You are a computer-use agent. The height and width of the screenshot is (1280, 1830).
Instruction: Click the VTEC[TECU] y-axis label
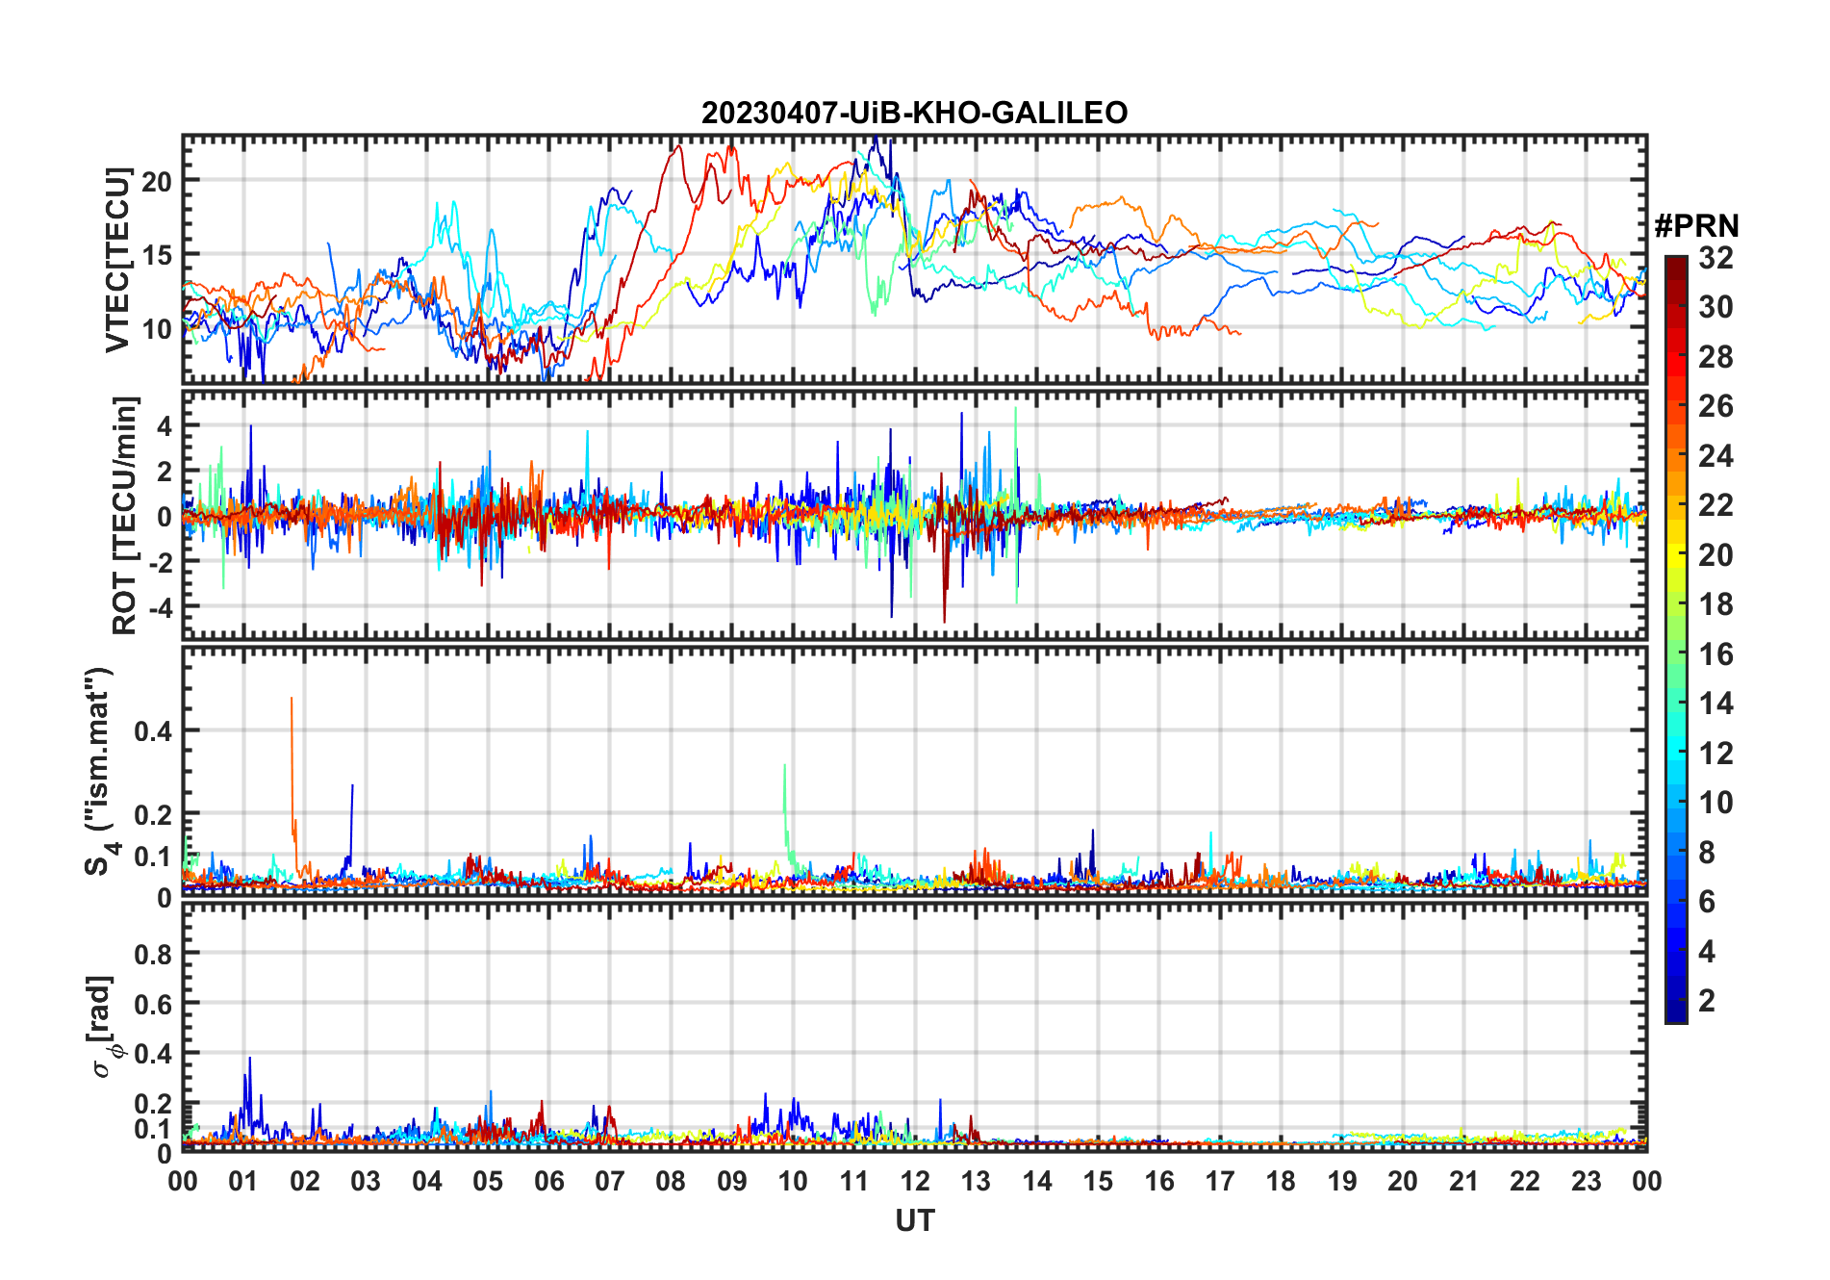117,260
